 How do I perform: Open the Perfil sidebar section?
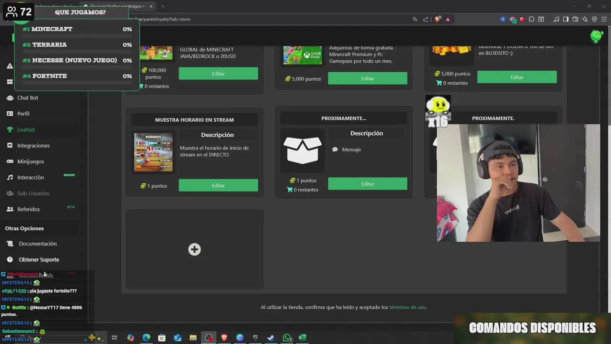[x=23, y=114]
